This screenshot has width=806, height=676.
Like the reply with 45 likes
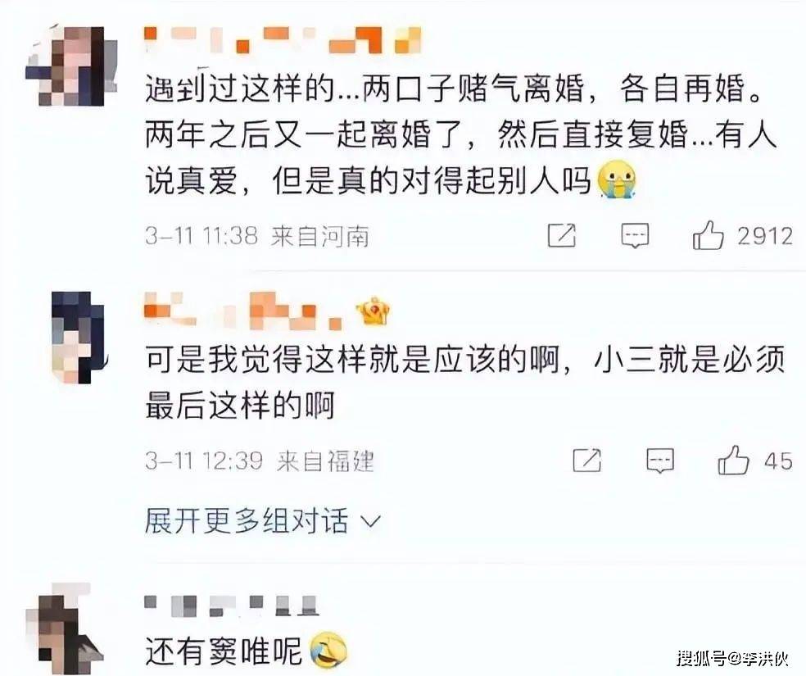click(x=733, y=460)
